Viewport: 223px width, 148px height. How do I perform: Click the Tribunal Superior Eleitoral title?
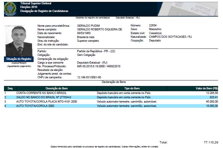[36, 3]
